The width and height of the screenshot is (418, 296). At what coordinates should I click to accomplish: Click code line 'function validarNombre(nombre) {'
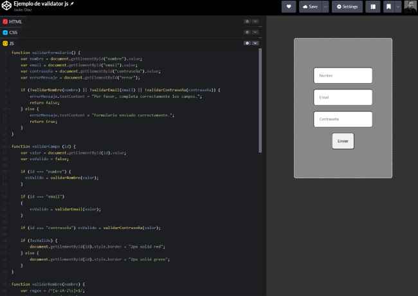tap(48, 284)
